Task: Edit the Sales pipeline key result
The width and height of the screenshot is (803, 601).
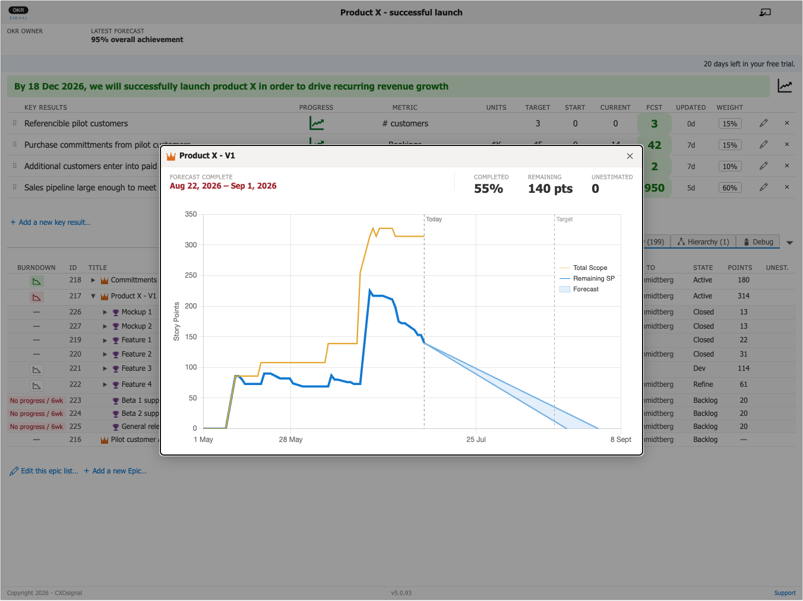Action: (764, 187)
